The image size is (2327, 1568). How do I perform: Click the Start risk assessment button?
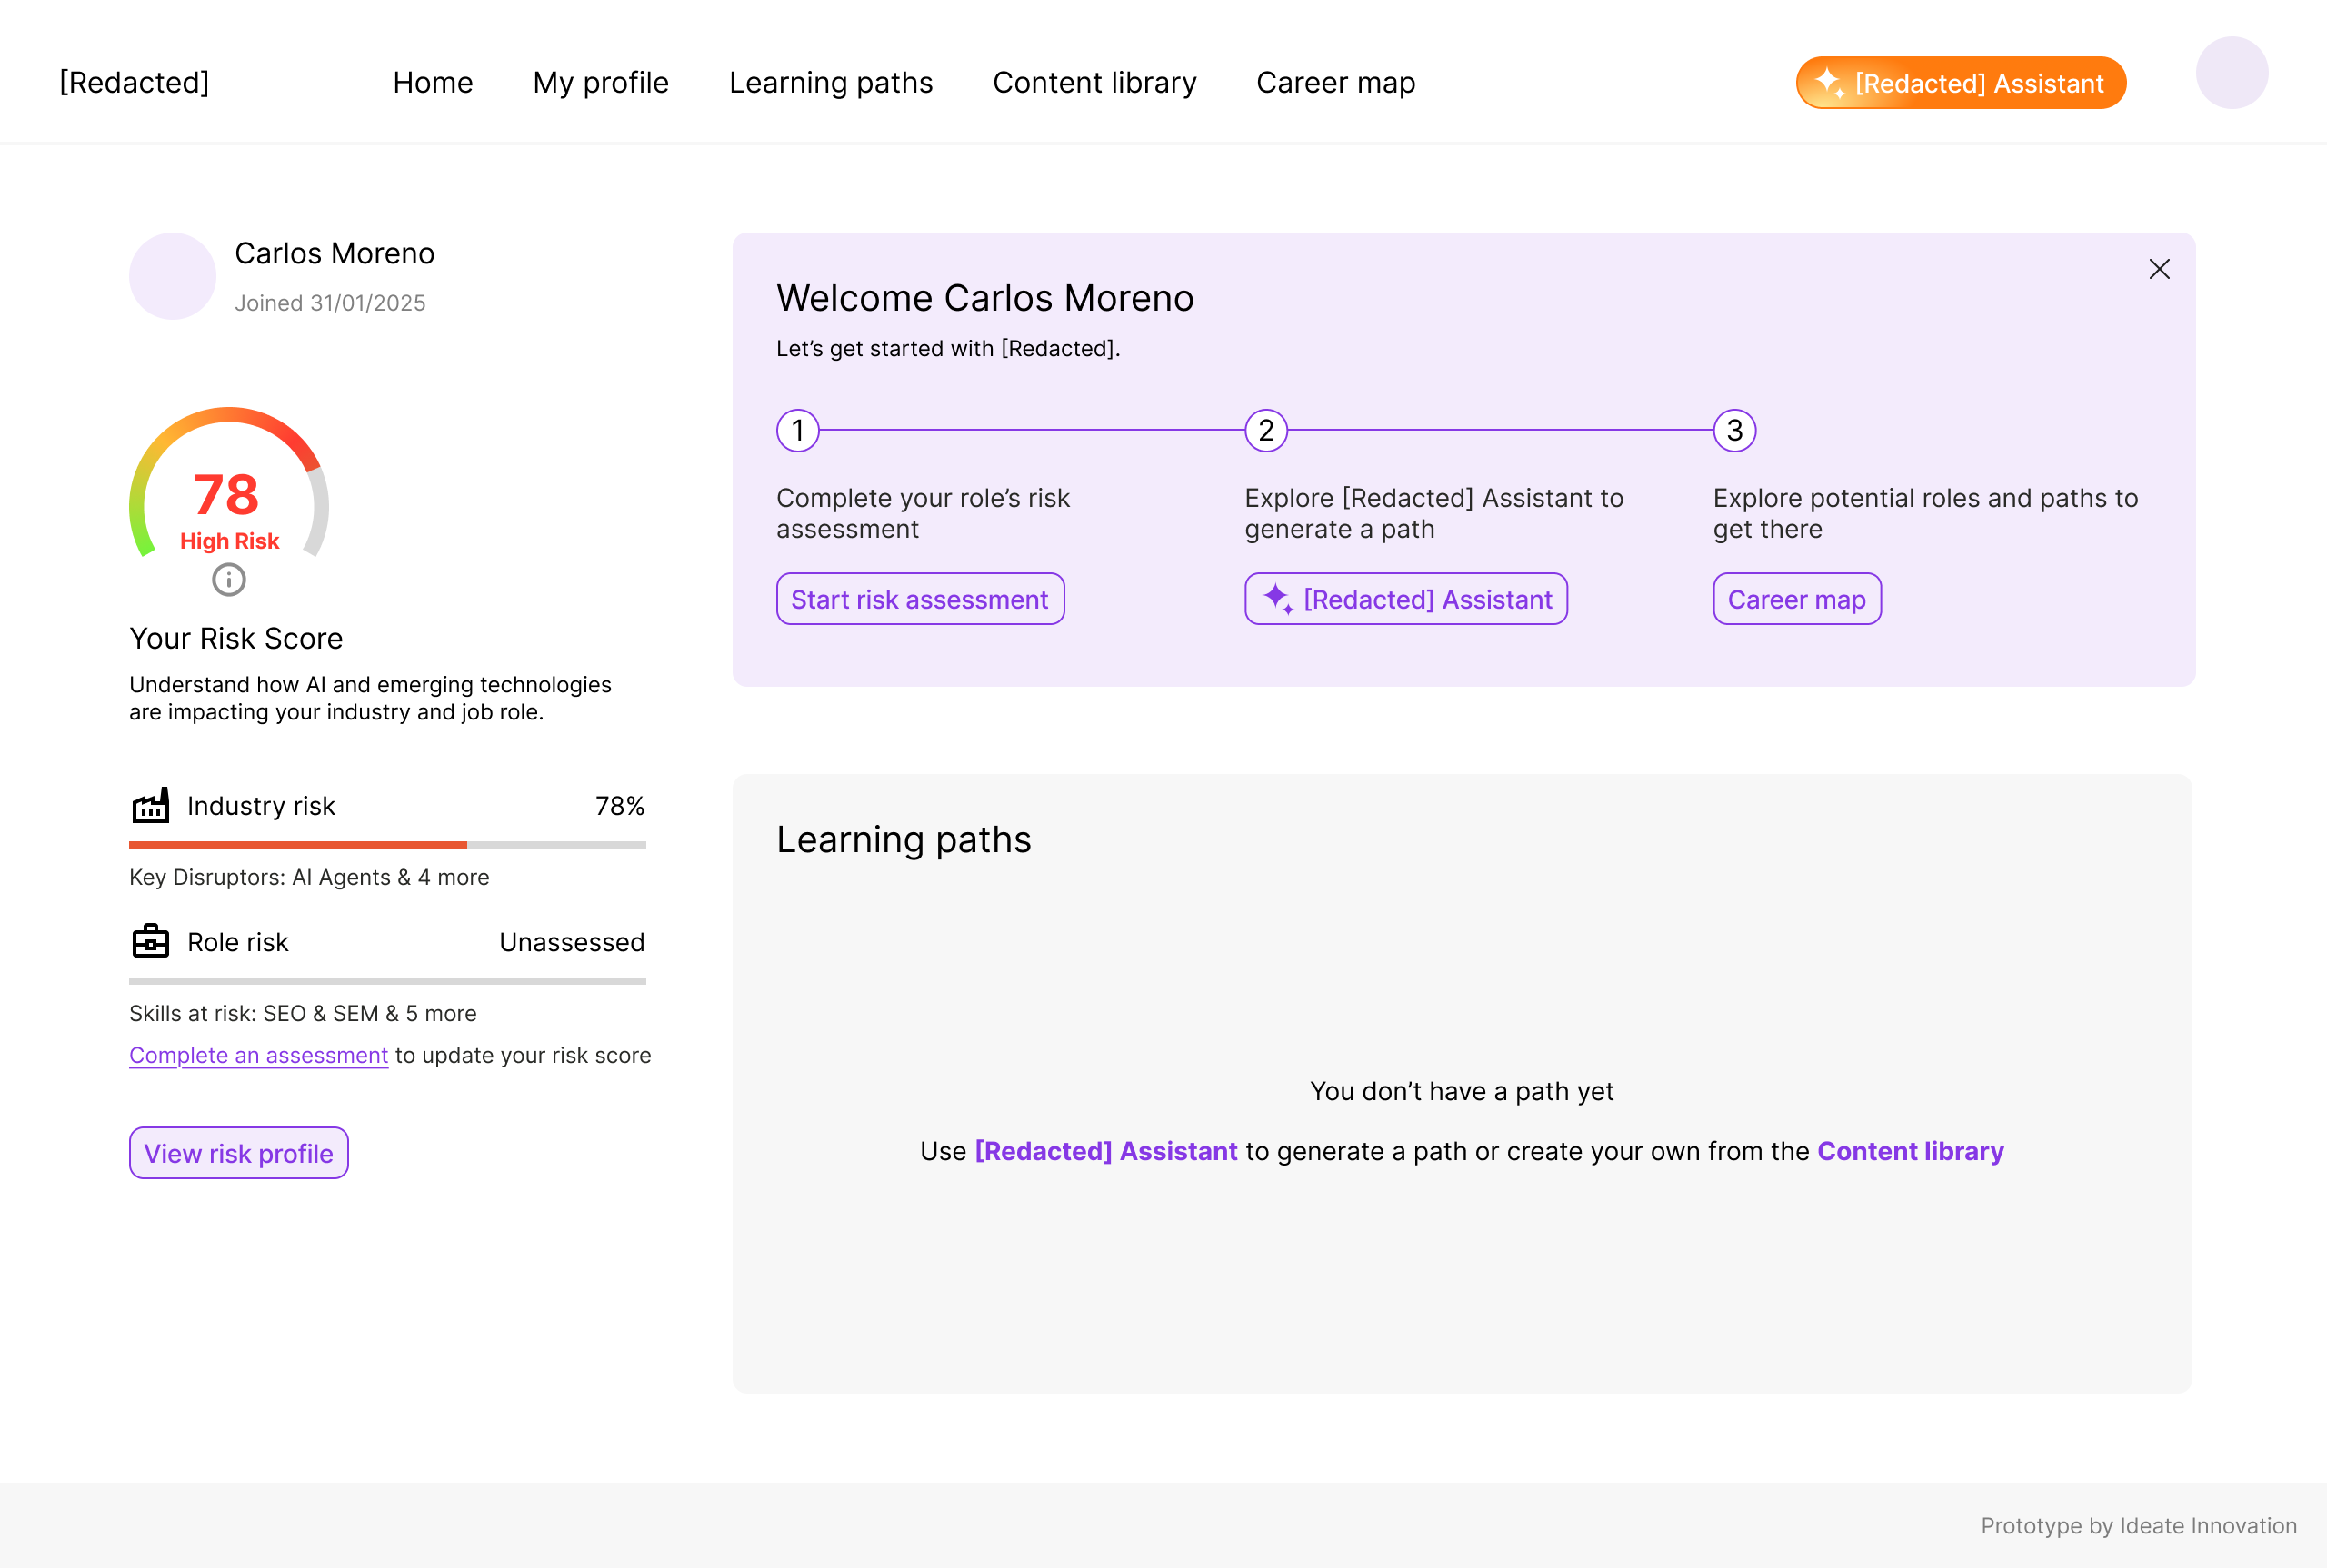point(919,598)
